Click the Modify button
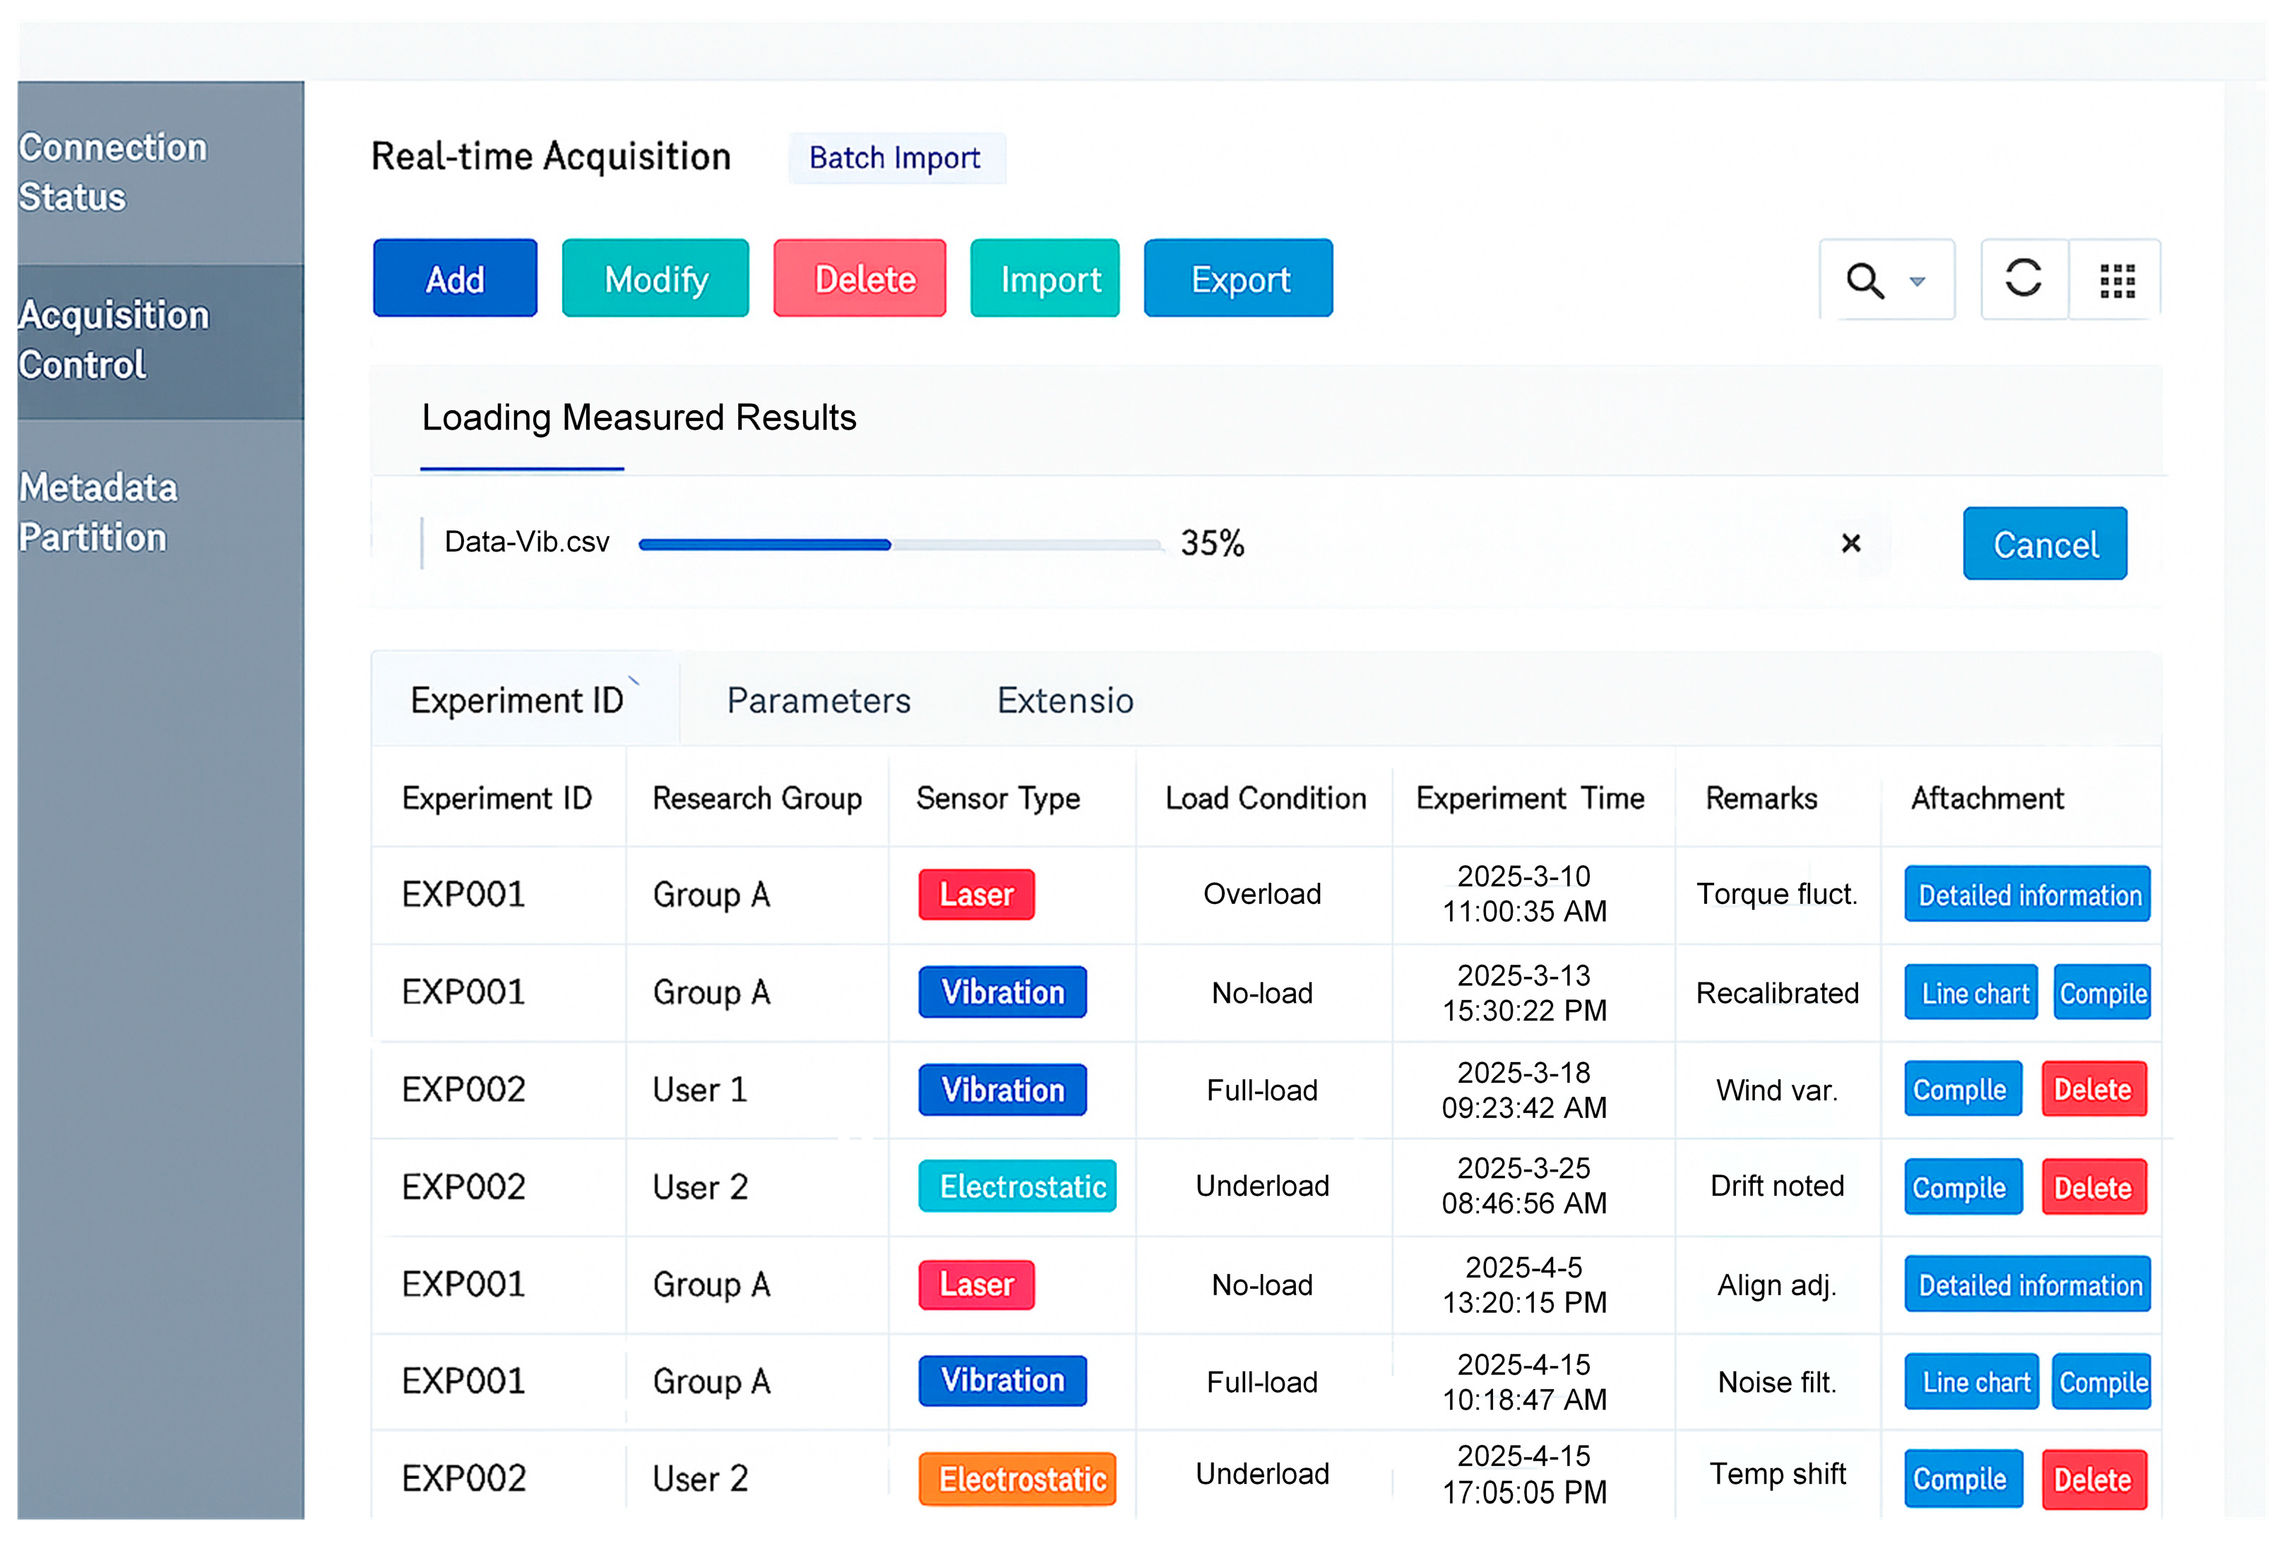 click(x=655, y=278)
